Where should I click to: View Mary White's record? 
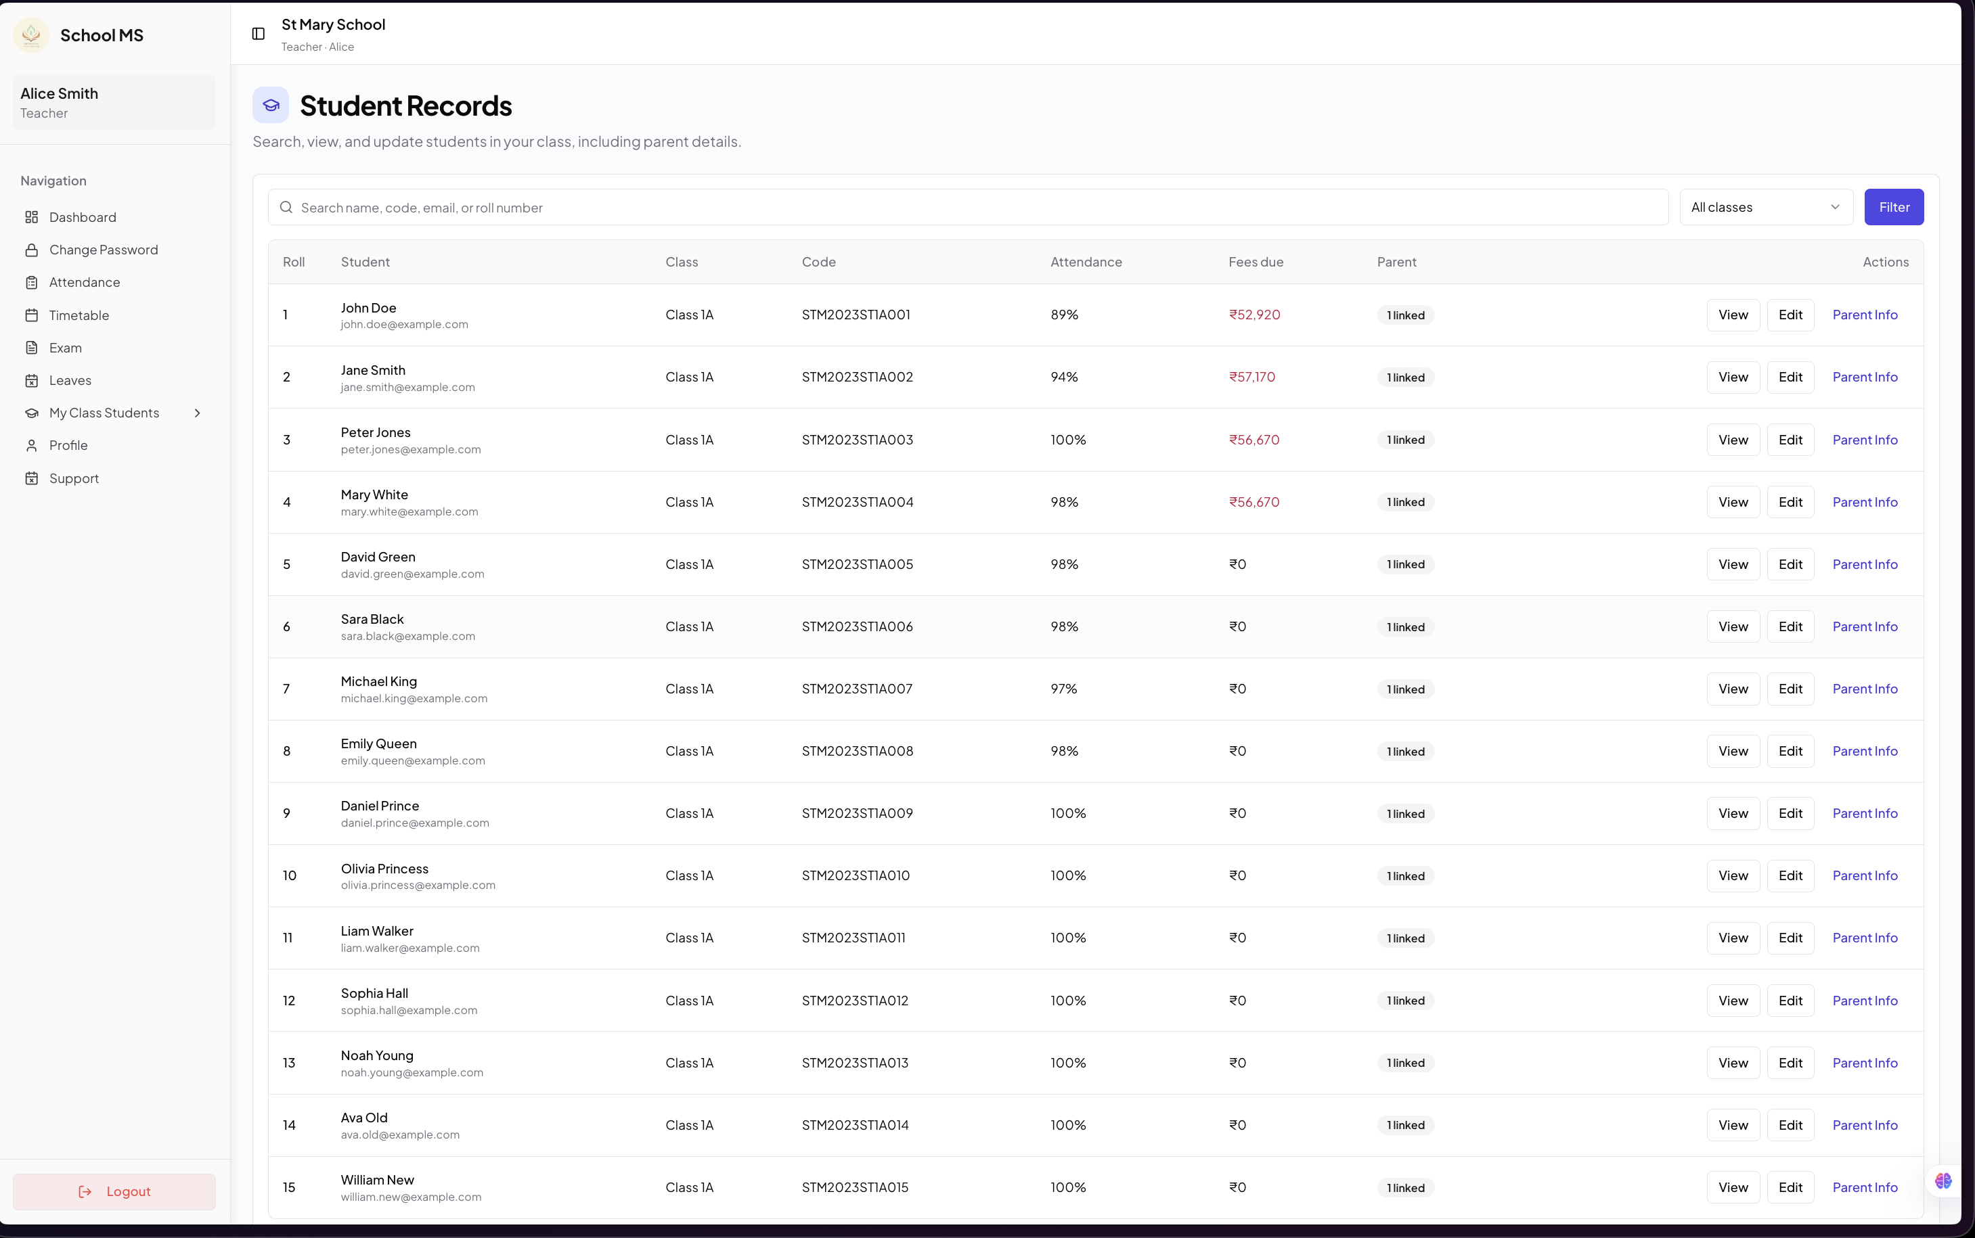[x=1733, y=502]
